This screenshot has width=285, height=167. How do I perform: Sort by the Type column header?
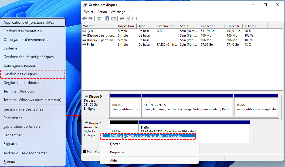click(146, 26)
